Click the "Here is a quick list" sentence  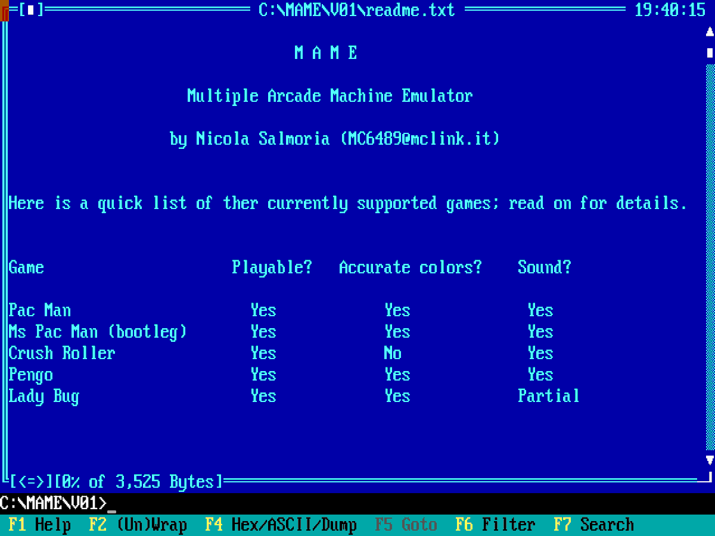click(348, 203)
